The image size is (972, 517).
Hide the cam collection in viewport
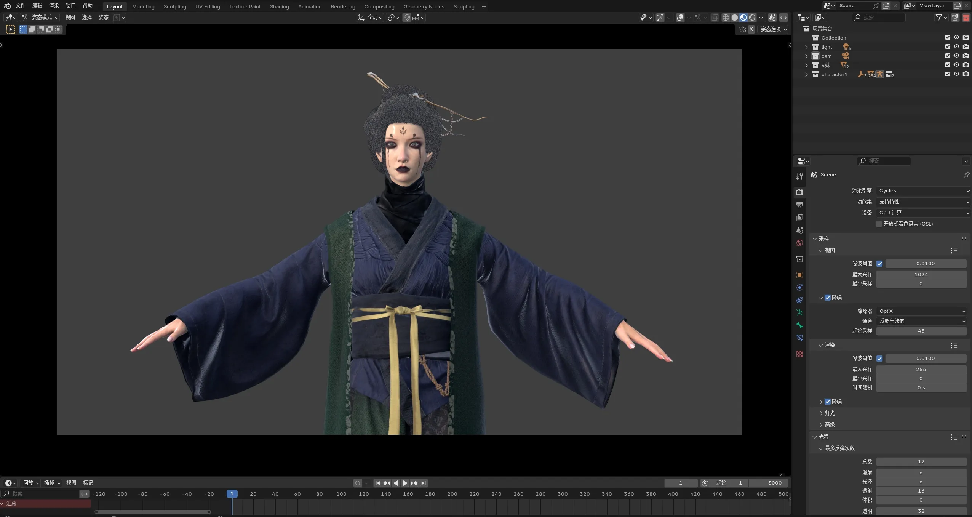956,56
